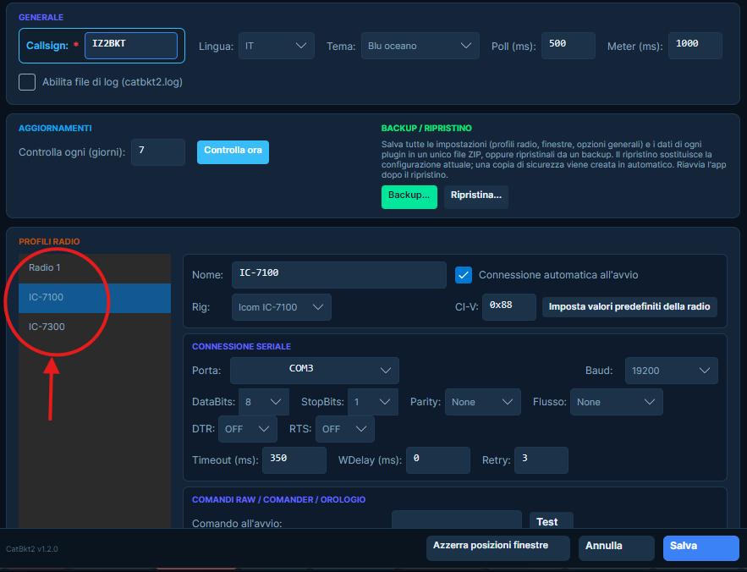747x572 pixels.
Task: Expand the Parity dropdown
Action: coord(482,402)
